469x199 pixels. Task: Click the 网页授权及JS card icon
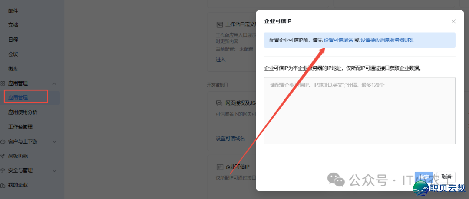219,103
